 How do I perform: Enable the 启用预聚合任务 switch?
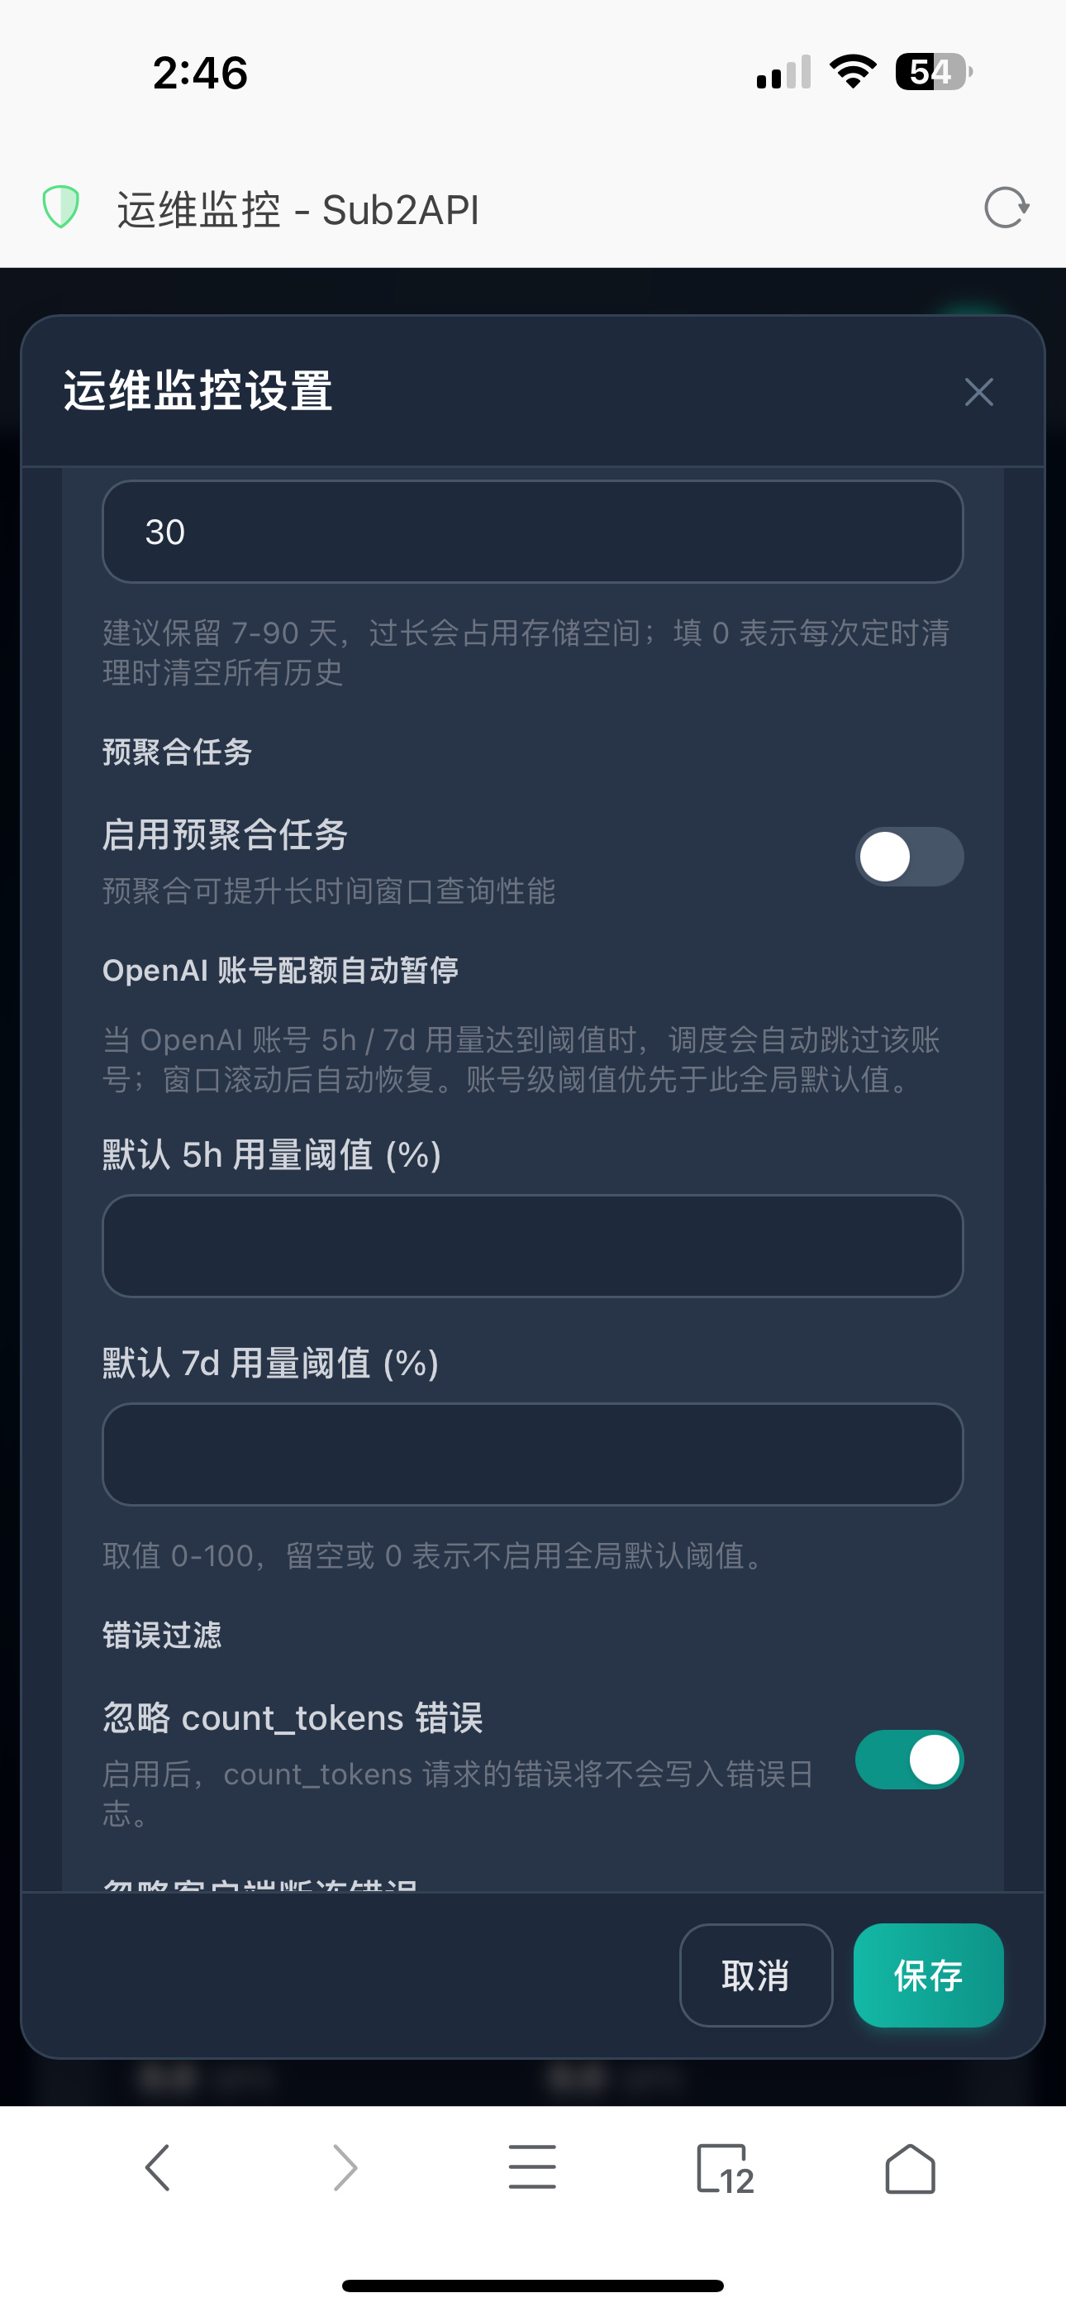(x=910, y=856)
